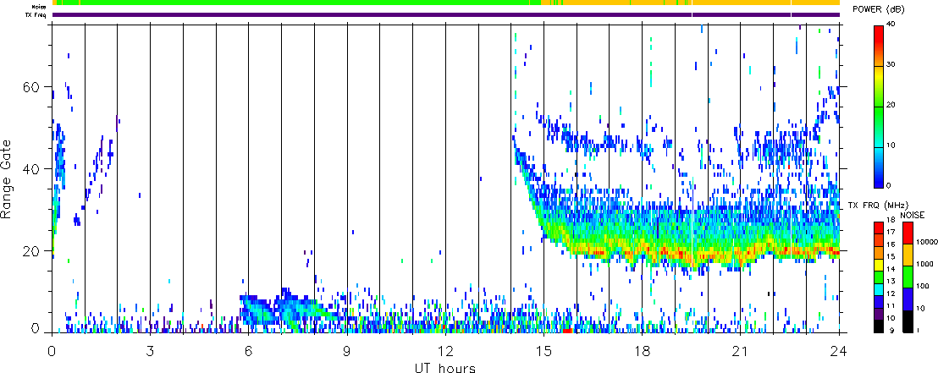Screen dimensions: 938x373
Task: Click x-axis tick label "3" UT hours
Action: 150,350
